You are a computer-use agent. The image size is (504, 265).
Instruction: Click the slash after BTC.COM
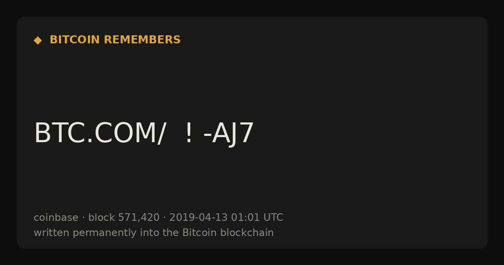click(161, 134)
